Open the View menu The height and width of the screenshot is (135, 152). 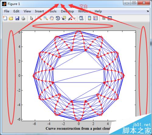click(27, 11)
